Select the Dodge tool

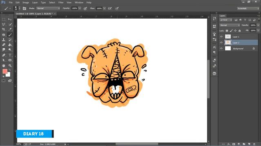(x=10, y=49)
